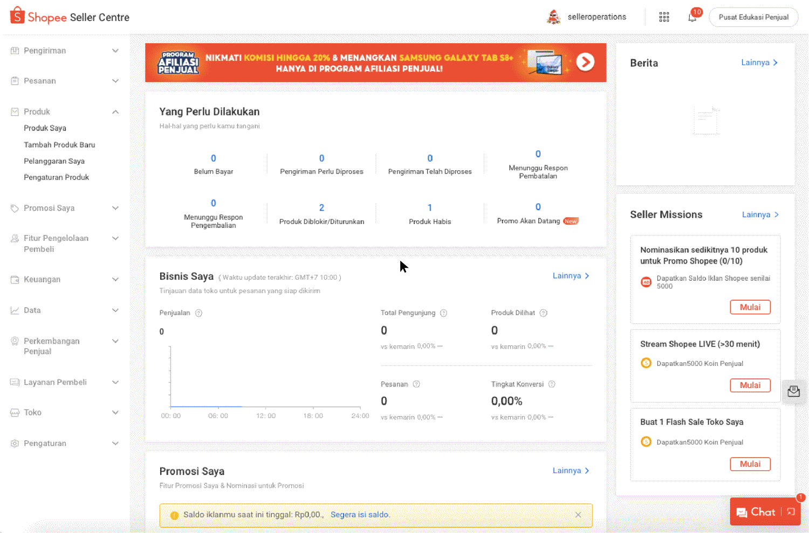Click Mulai on the Shopee LIVE mission

(750, 385)
